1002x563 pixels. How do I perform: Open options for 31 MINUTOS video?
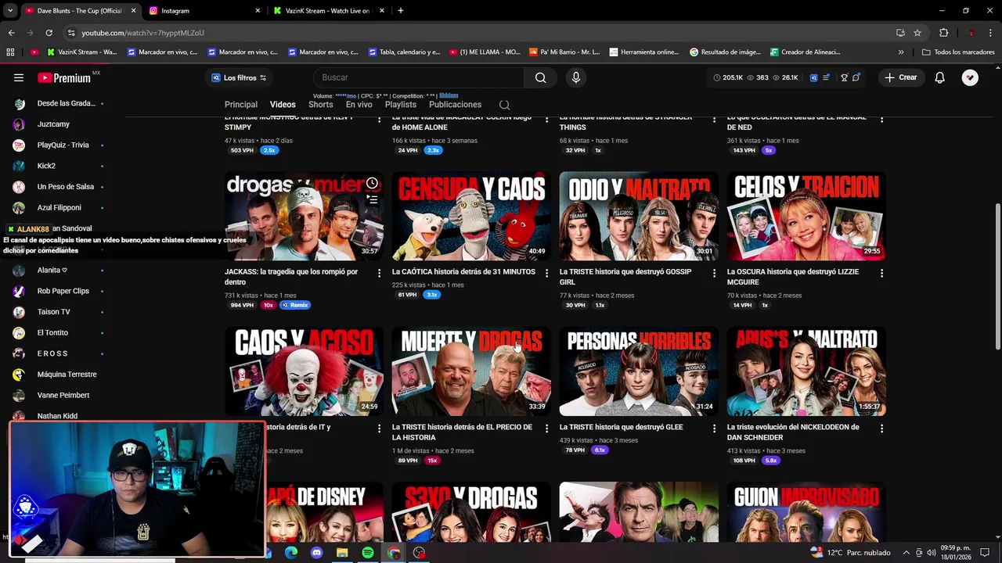[546, 273]
